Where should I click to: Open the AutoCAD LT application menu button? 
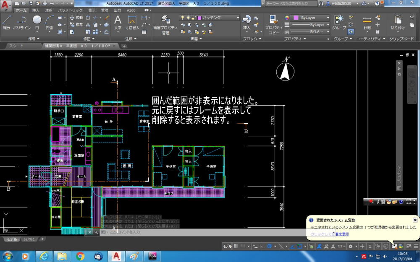click(x=6, y=6)
